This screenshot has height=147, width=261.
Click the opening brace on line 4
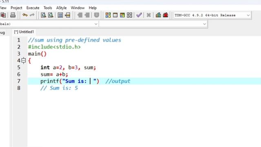(x=30, y=61)
